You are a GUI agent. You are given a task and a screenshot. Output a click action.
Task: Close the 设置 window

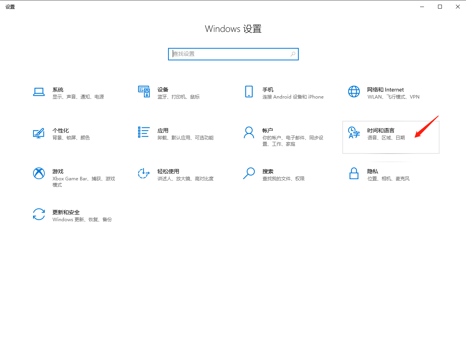click(x=458, y=7)
